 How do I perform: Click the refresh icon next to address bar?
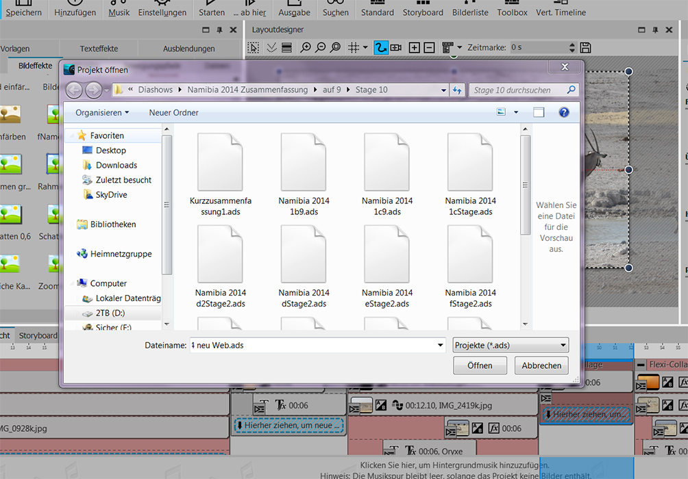458,90
